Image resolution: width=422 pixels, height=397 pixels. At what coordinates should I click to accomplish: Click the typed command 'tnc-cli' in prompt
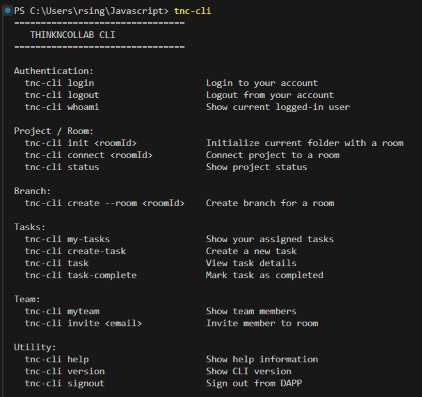193,11
